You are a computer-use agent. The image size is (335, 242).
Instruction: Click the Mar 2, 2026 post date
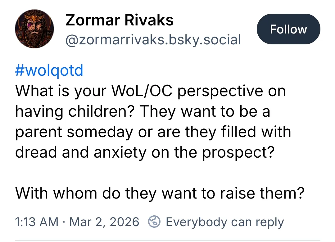pos(104,222)
